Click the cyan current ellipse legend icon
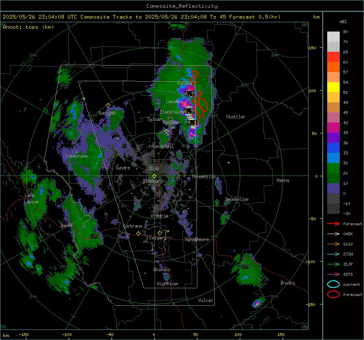Image resolution: width=364 pixels, height=340 pixels. (333, 284)
